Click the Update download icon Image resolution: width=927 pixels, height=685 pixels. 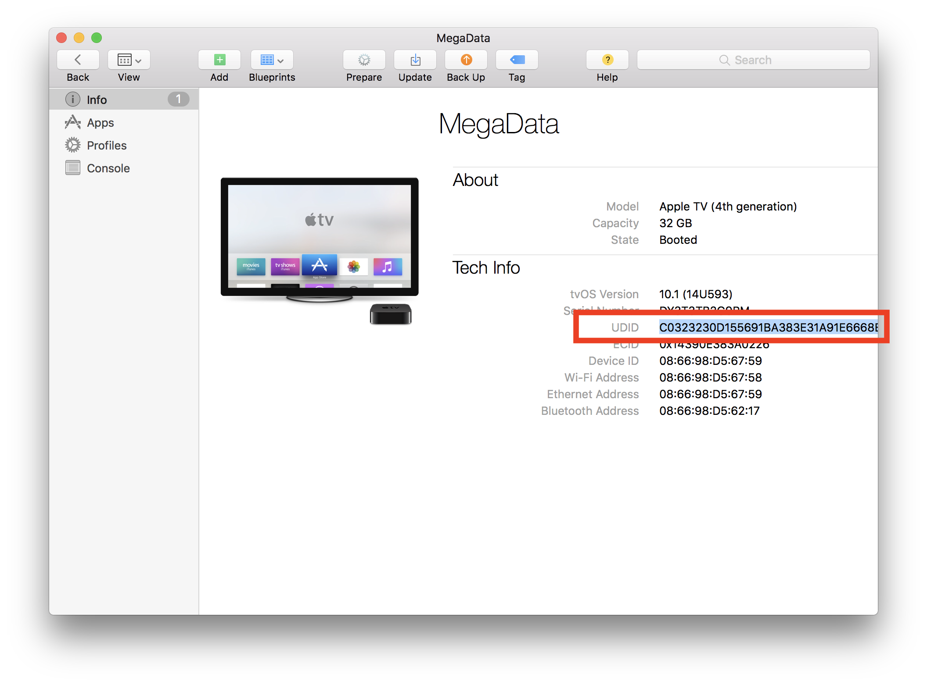coord(415,60)
